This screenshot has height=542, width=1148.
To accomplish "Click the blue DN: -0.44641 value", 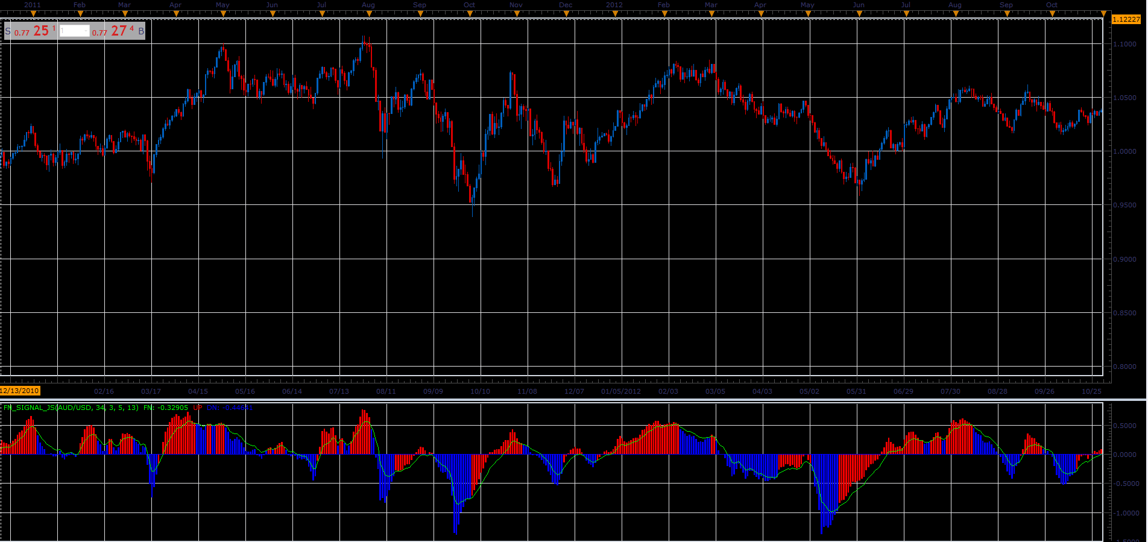I will pos(230,408).
